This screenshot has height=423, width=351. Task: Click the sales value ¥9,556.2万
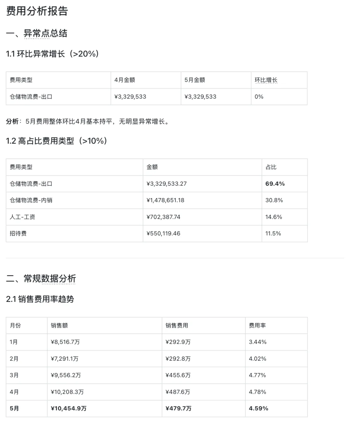66,375
